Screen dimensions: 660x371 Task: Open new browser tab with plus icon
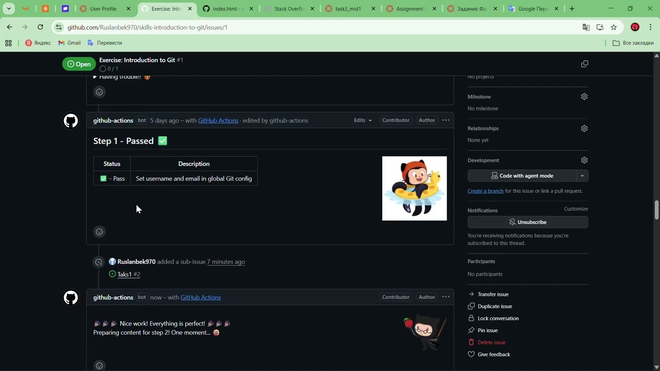(572, 9)
